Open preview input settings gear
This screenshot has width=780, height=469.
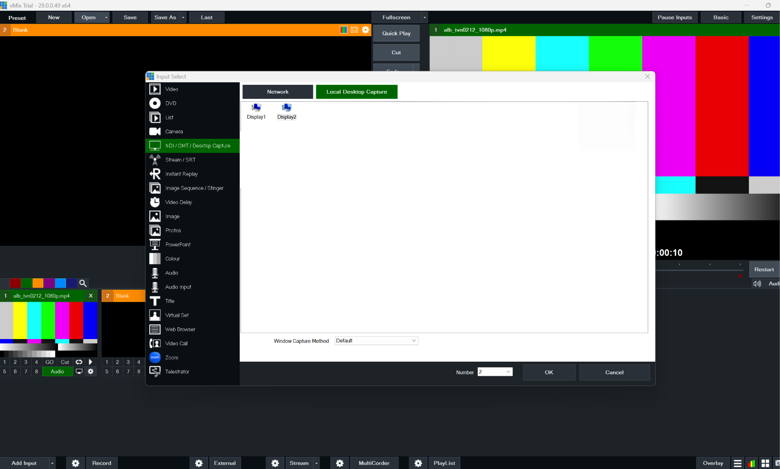366,30
